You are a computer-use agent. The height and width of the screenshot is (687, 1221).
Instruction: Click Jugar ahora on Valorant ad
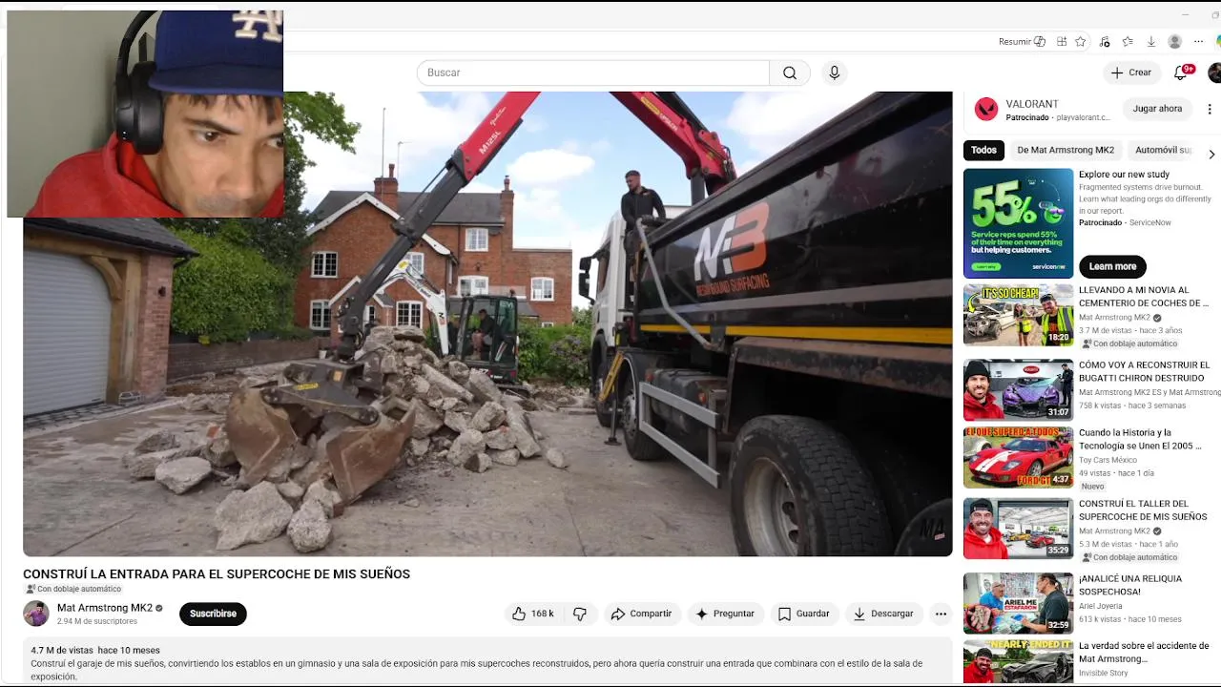[x=1157, y=109]
